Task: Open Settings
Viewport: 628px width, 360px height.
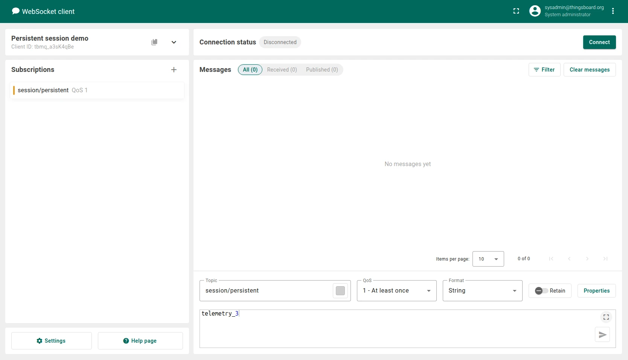Action: (x=52, y=341)
